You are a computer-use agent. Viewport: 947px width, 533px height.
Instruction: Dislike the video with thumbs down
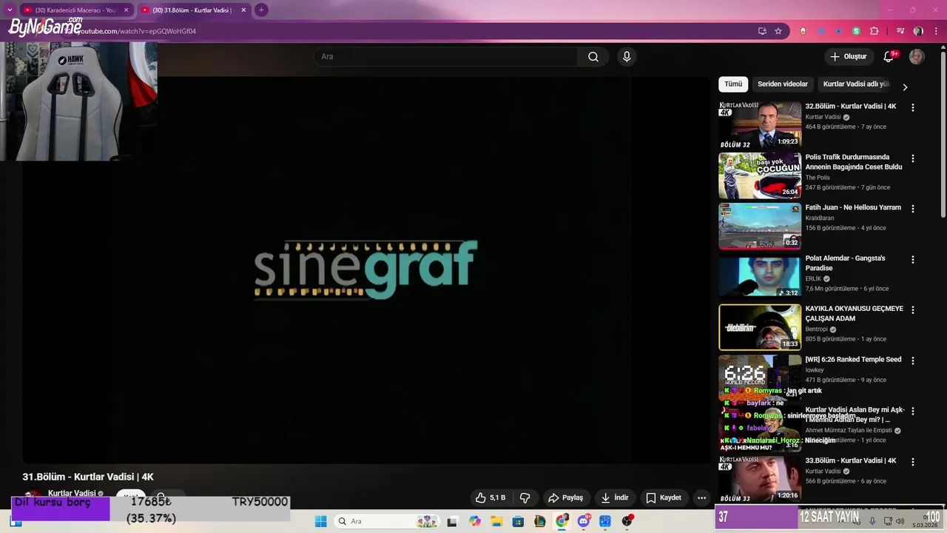(x=525, y=498)
